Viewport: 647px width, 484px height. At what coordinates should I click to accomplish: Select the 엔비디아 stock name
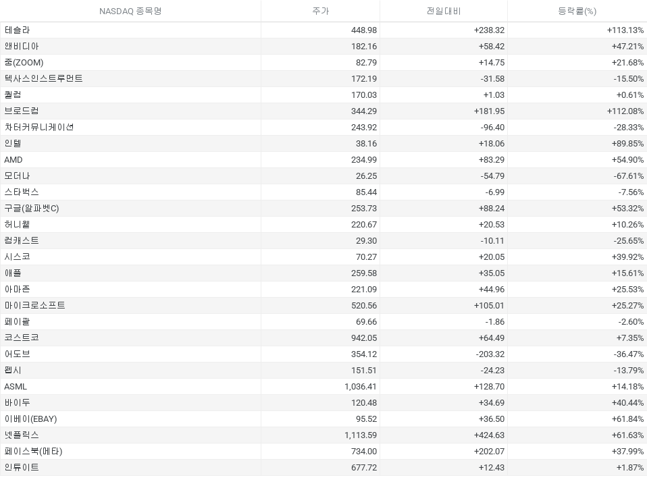[22, 47]
